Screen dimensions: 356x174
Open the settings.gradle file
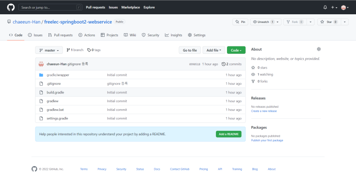pyautogui.click(x=57, y=118)
